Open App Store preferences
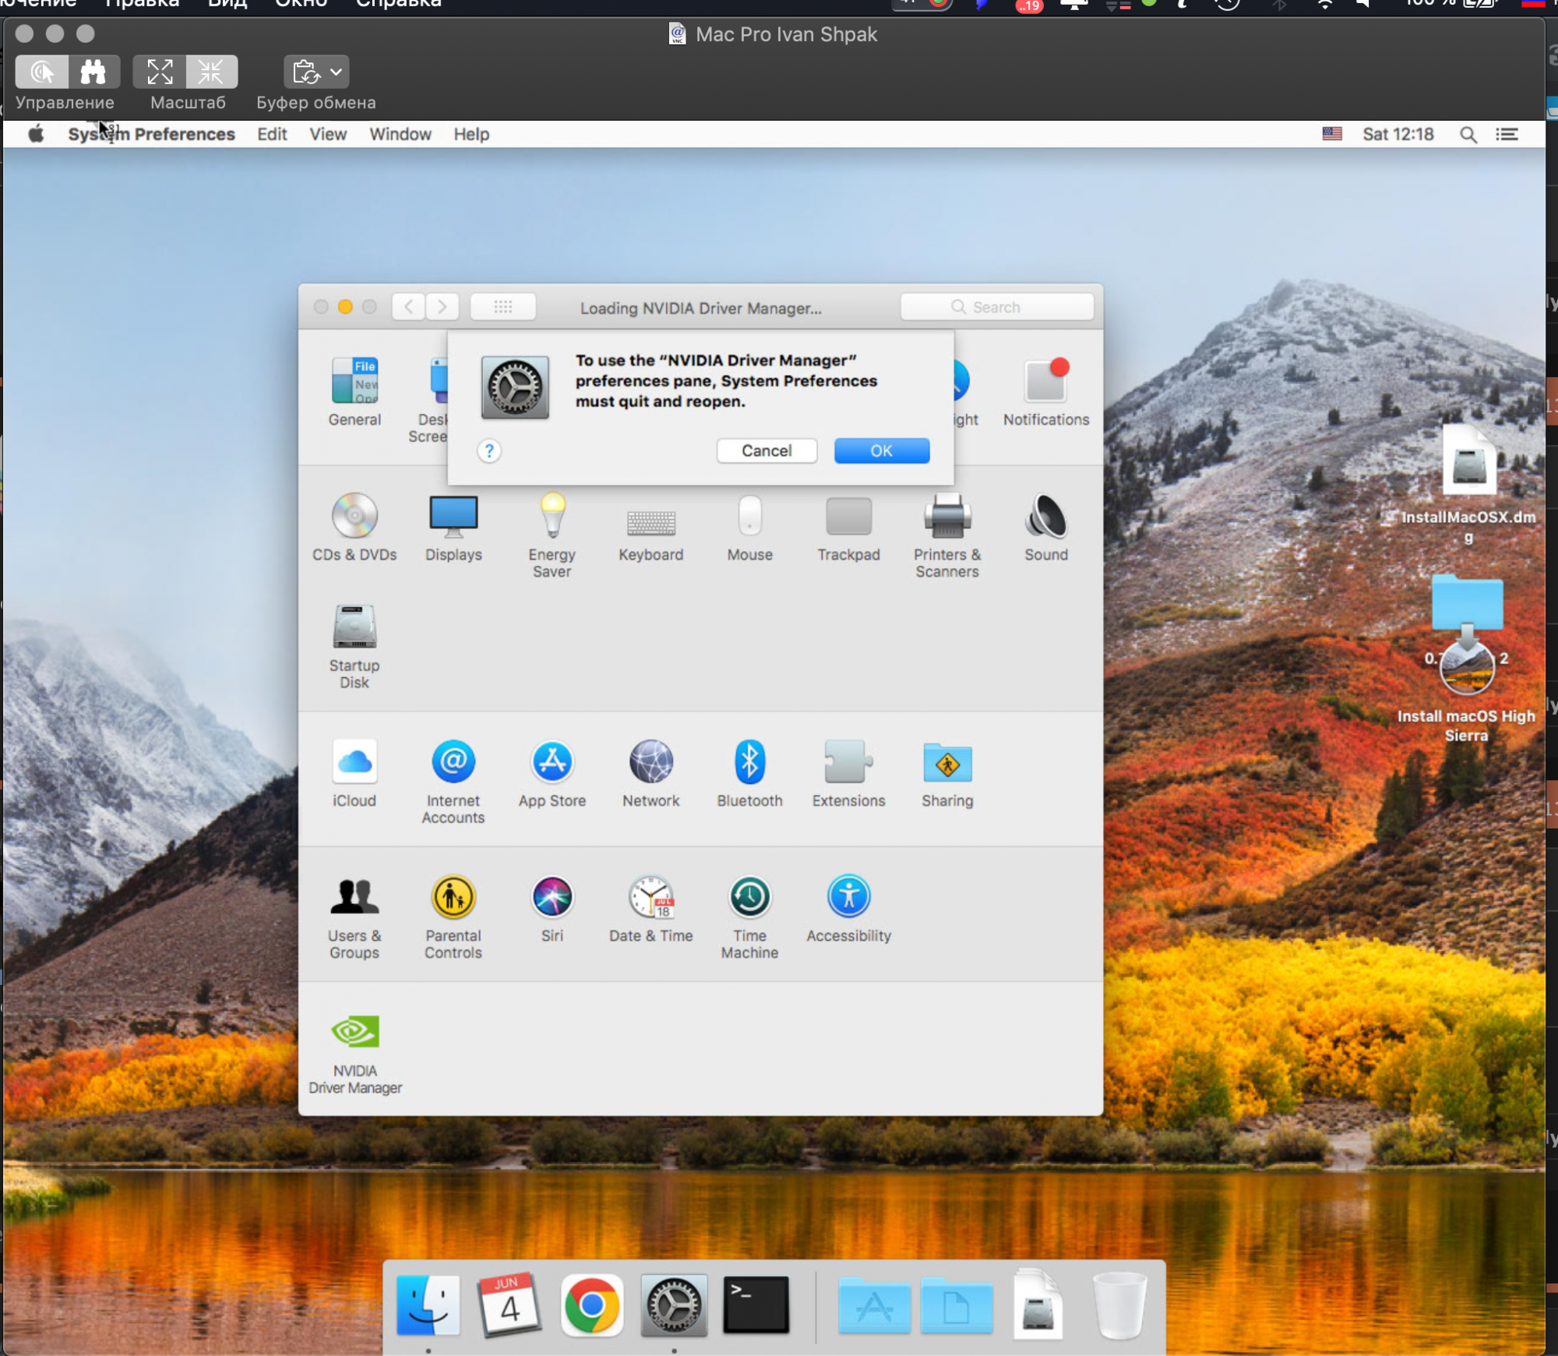The image size is (1558, 1356). tap(552, 773)
